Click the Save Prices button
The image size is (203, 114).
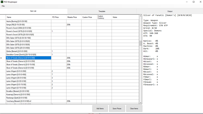tap(117, 109)
